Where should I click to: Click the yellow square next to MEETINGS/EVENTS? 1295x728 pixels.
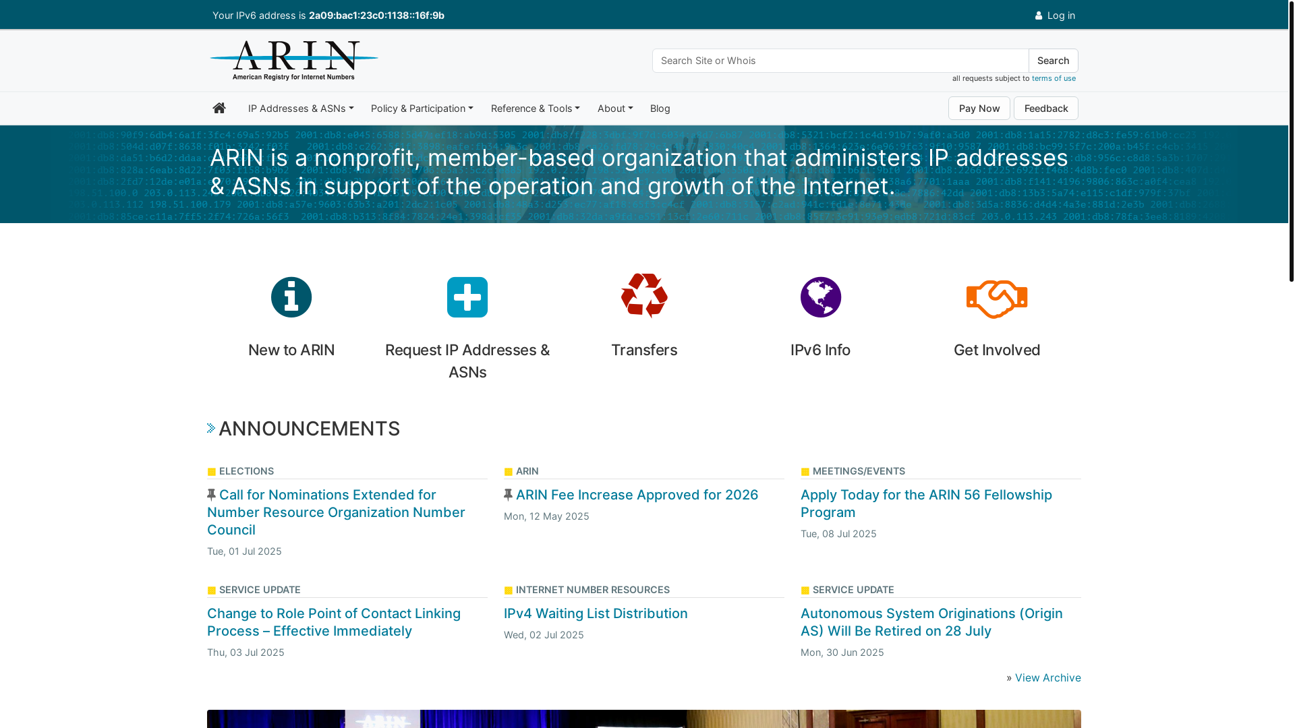(x=805, y=472)
